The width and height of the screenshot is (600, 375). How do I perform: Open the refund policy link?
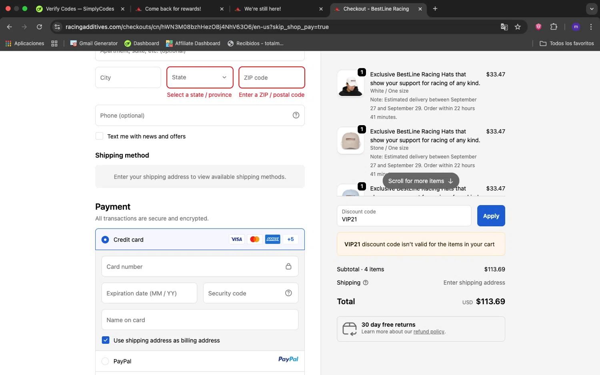429,332
